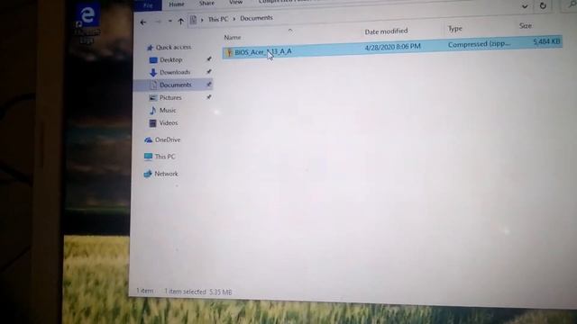
Task: Open the View ribbon tab
Action: 236,2
